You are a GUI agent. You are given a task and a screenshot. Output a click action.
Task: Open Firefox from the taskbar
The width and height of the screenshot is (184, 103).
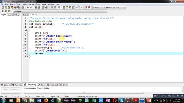tap(46, 100)
